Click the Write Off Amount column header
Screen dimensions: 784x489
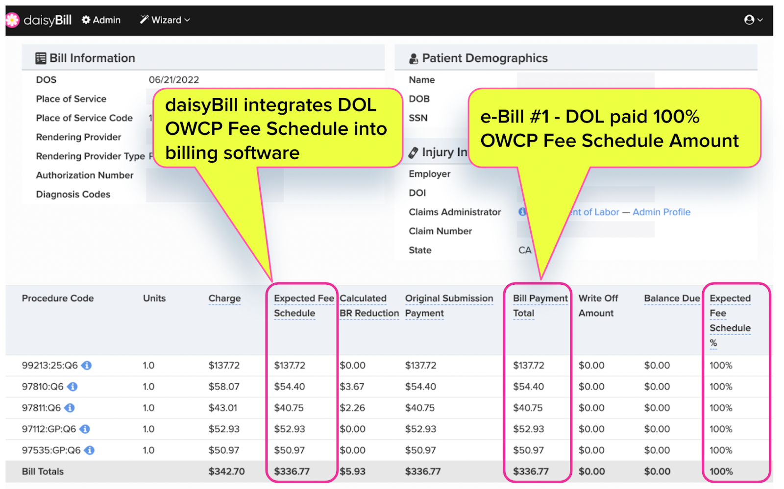pos(598,306)
